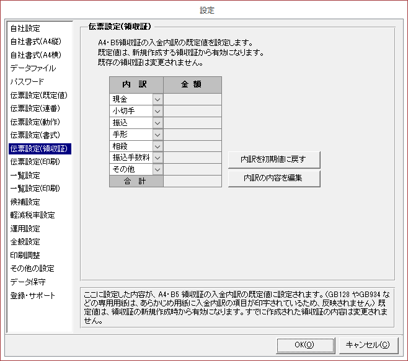Click the amount field for 手形

pos(193,135)
